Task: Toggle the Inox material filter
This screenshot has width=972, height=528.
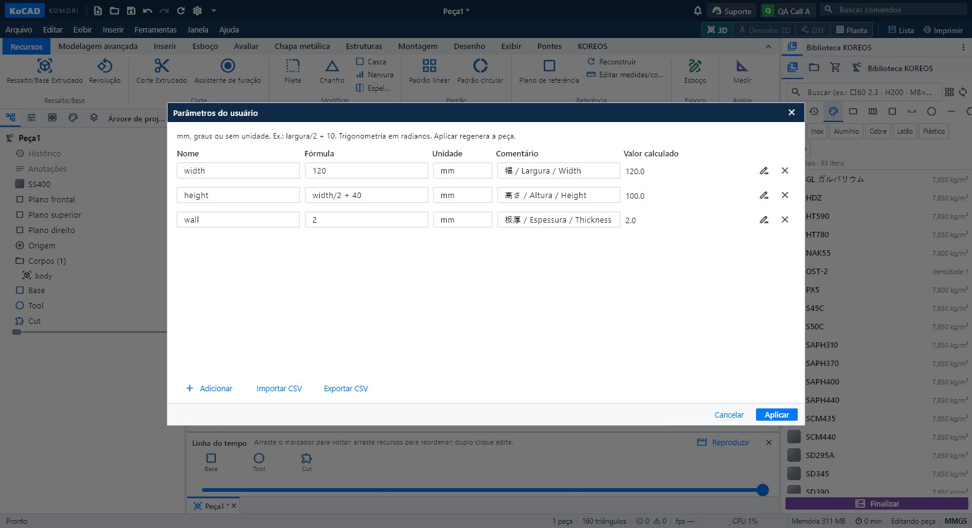Action: tap(817, 131)
